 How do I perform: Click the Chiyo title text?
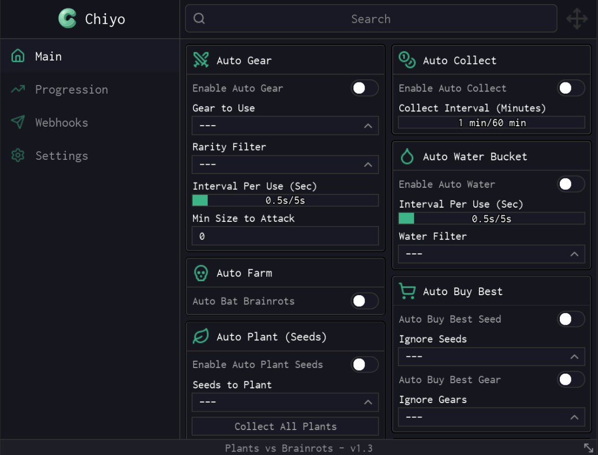click(105, 19)
